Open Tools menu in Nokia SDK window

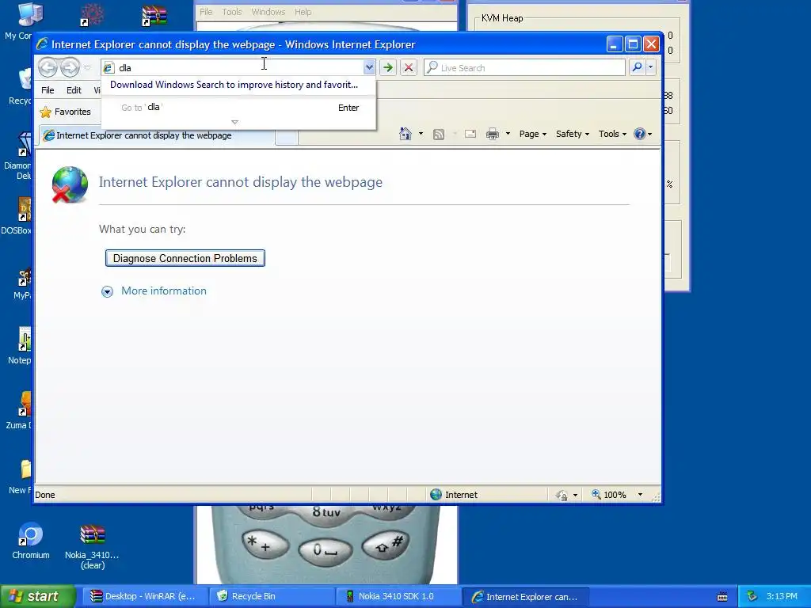point(232,12)
